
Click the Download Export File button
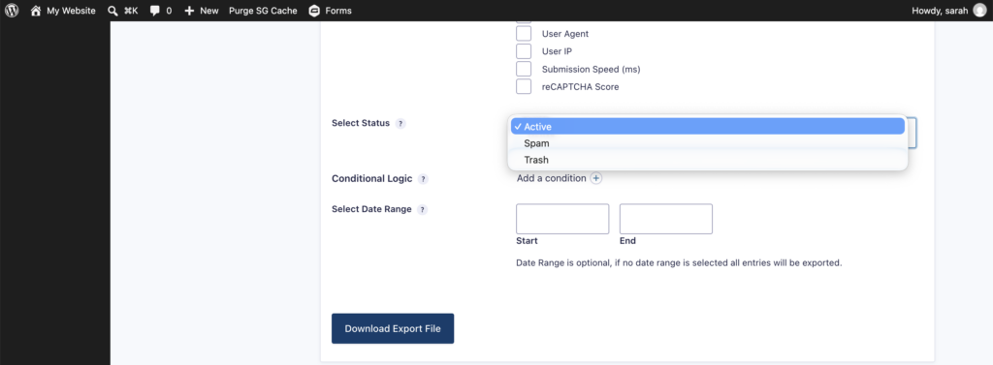pyautogui.click(x=393, y=329)
